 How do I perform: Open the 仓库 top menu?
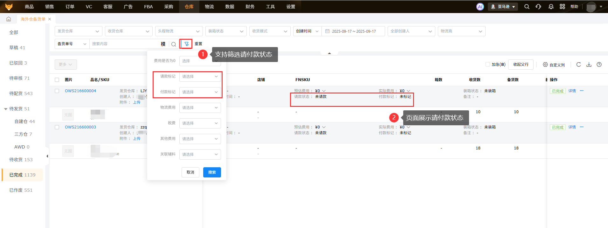[189, 7]
